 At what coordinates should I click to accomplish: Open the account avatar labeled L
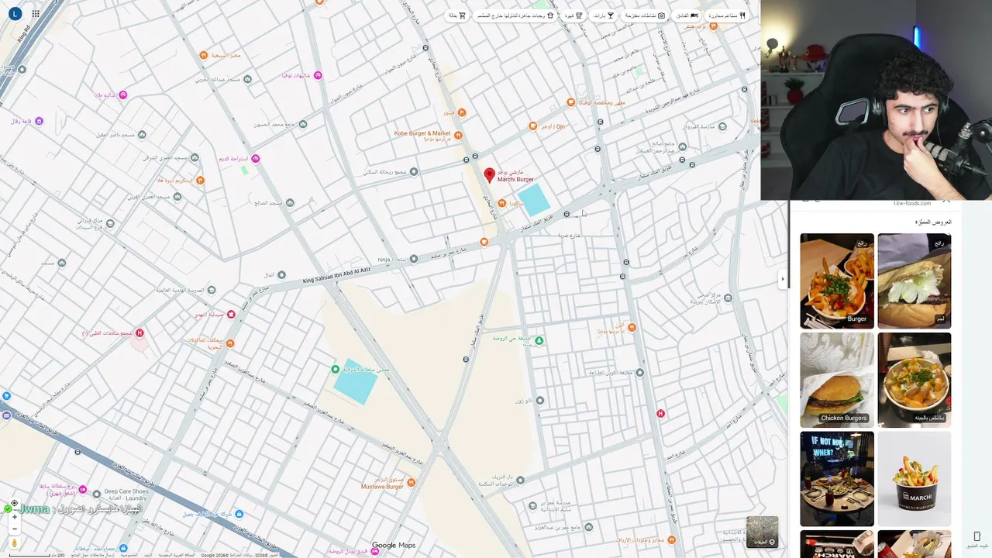coord(14,14)
